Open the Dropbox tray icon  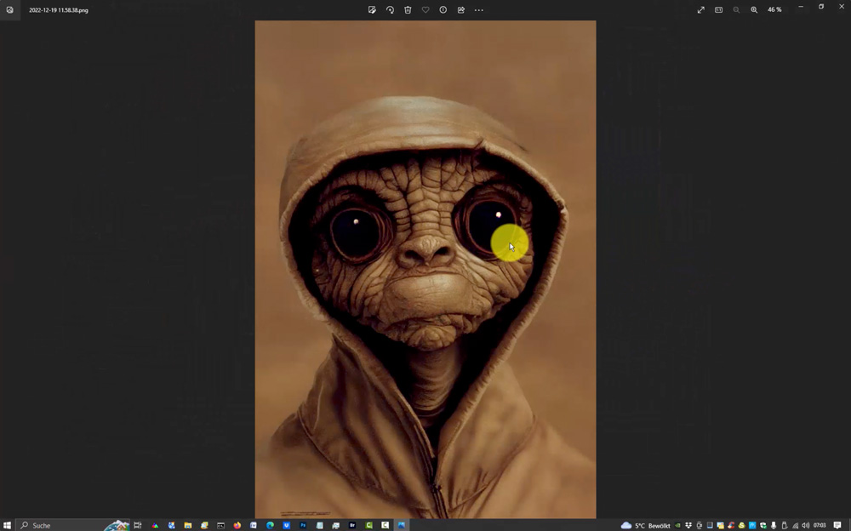tap(688, 525)
